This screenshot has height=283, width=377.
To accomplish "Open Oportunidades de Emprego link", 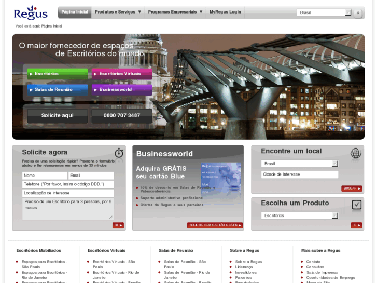I will click(331, 277).
